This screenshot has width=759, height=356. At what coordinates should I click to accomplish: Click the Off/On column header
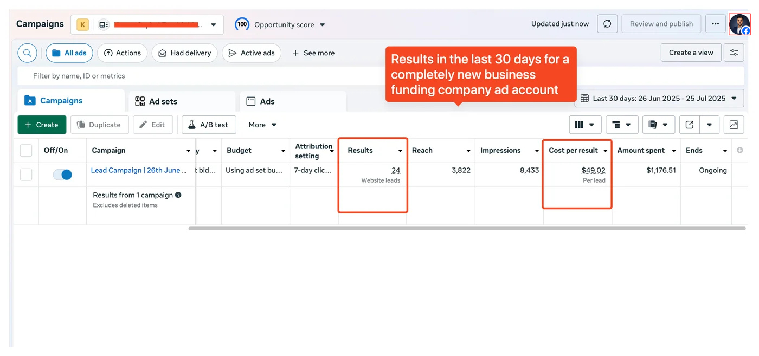click(x=56, y=151)
